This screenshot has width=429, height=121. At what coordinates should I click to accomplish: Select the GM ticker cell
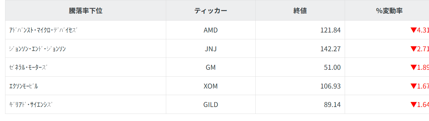tap(211, 67)
